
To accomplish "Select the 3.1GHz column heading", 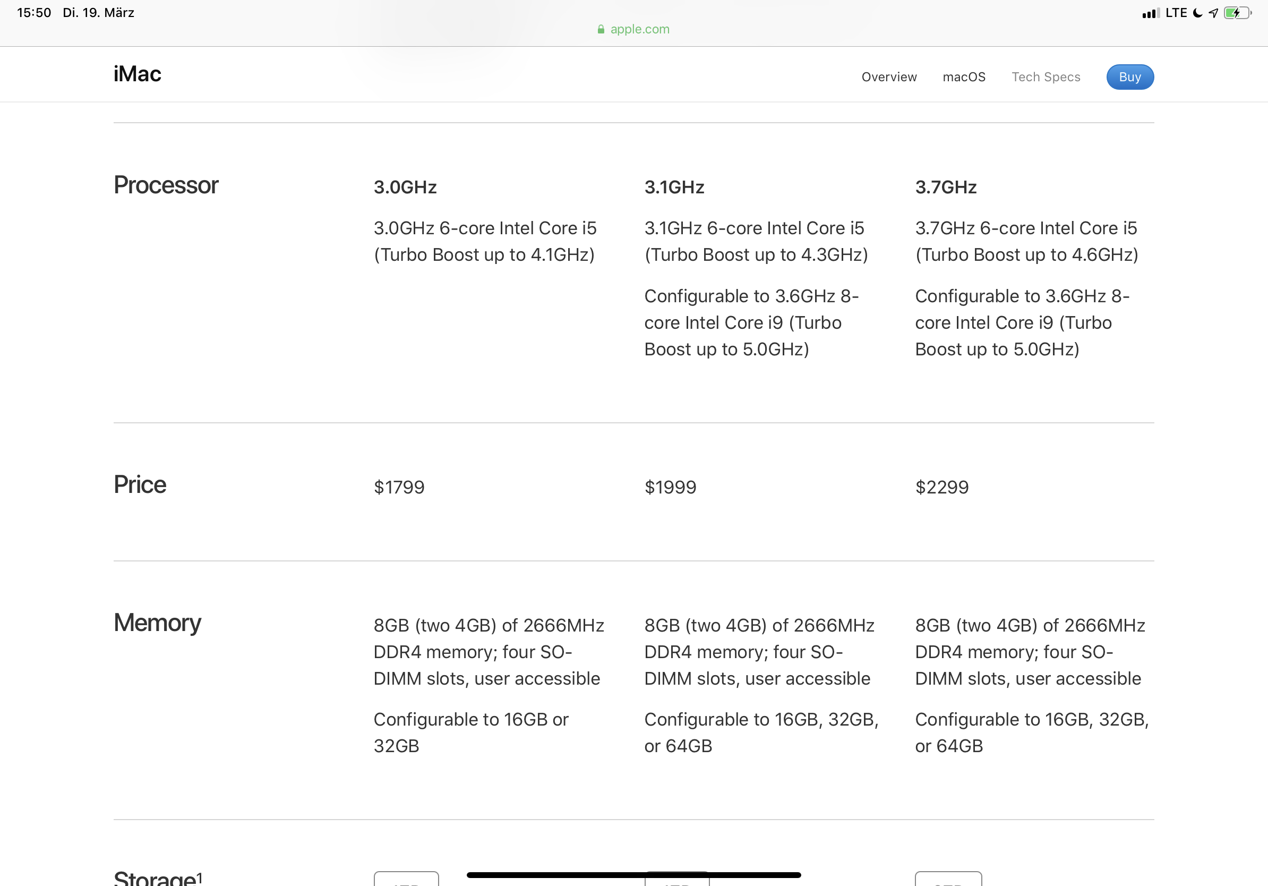I will (x=674, y=188).
